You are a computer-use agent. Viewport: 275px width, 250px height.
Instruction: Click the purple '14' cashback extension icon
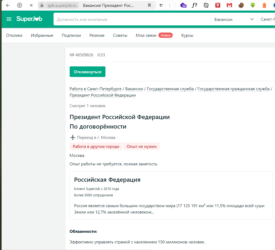pyautogui.click(x=183, y=5)
